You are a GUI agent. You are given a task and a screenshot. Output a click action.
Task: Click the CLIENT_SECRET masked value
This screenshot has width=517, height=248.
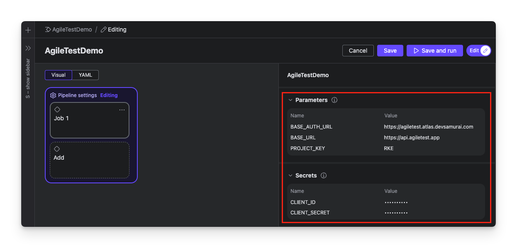tap(396, 213)
